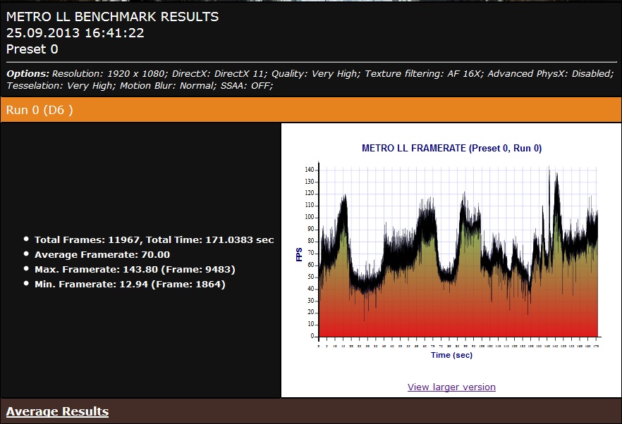Click the 100 value on FPS axis
622x424 pixels.
coord(310,217)
